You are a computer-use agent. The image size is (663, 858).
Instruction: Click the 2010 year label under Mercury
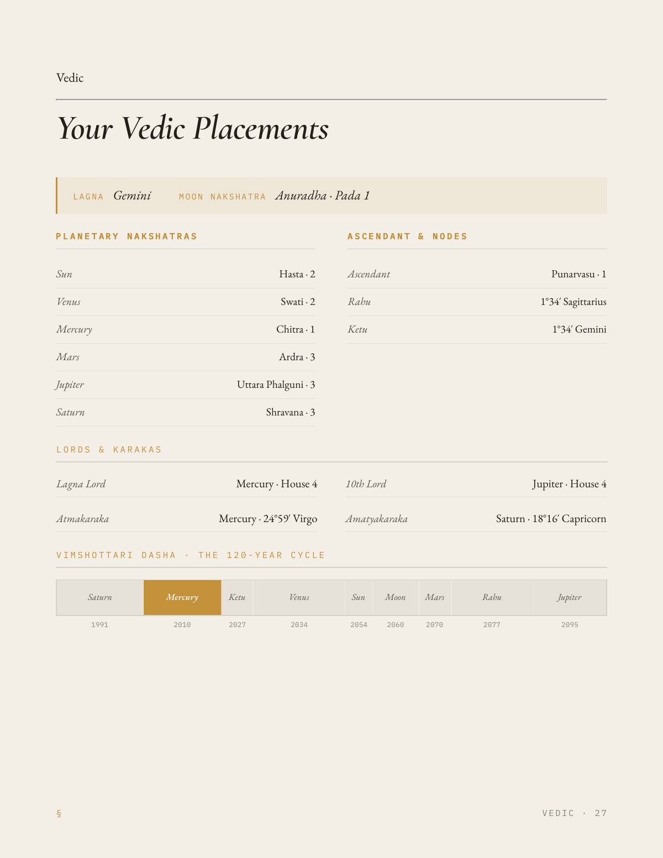182,625
